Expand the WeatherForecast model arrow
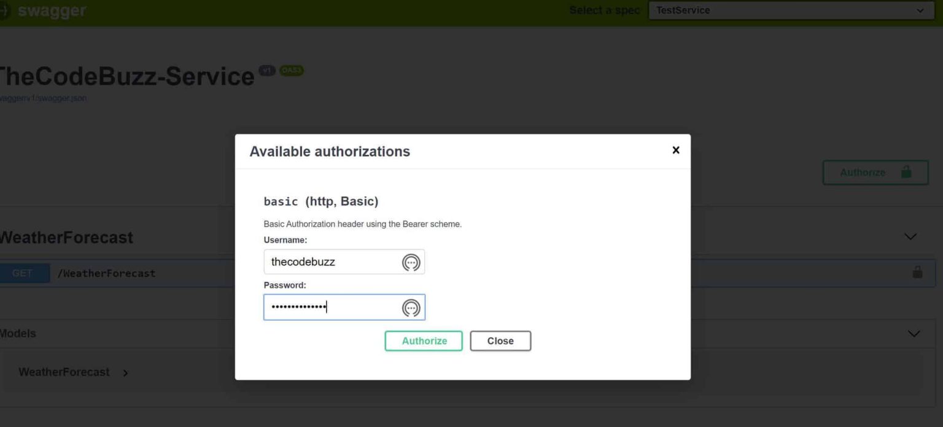The image size is (943, 427). click(125, 373)
